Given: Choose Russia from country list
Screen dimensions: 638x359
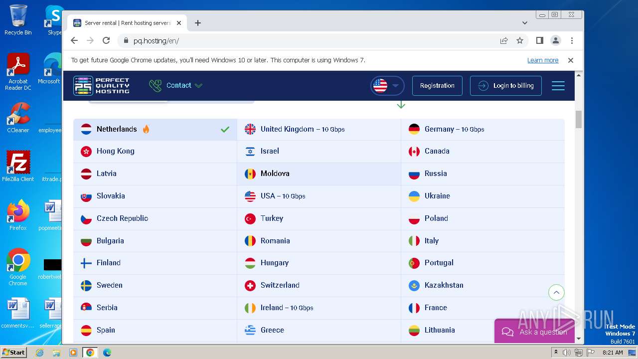Looking at the screenshot, I should point(483,174).
